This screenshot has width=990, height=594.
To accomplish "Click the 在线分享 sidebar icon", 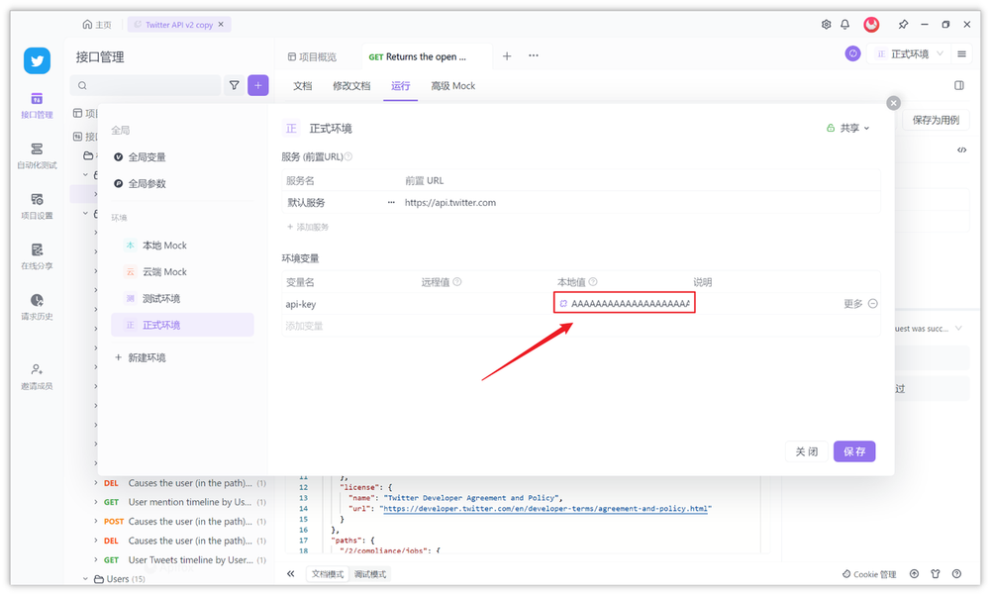I will click(x=37, y=255).
